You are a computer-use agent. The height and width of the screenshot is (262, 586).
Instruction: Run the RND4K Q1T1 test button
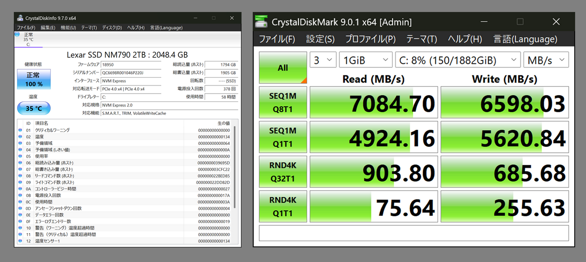pyautogui.click(x=283, y=206)
